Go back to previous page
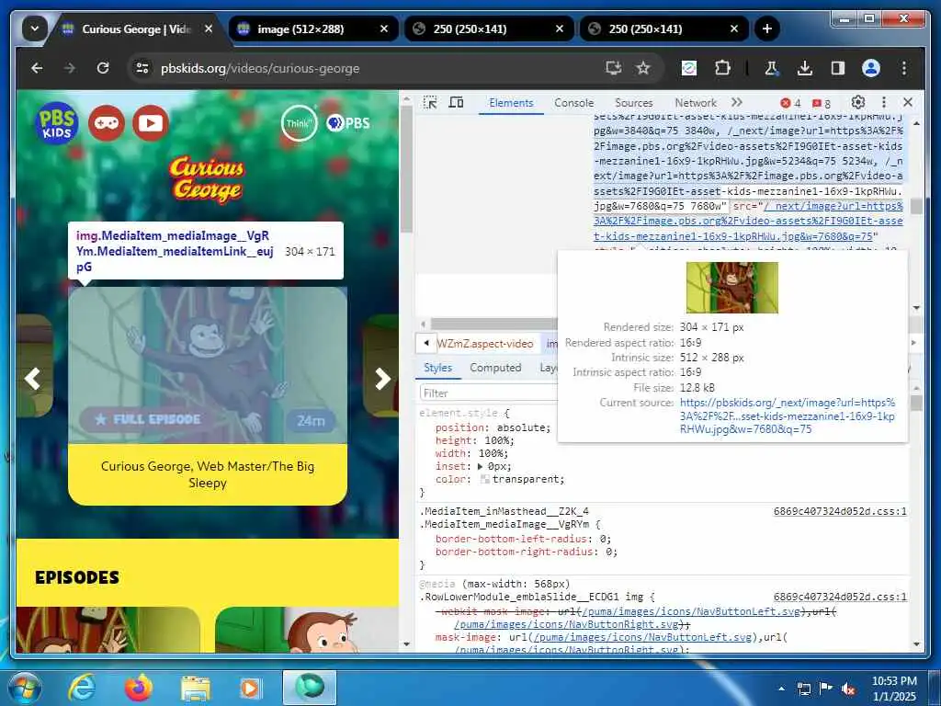Screen dimensions: 941x706 click(37, 68)
